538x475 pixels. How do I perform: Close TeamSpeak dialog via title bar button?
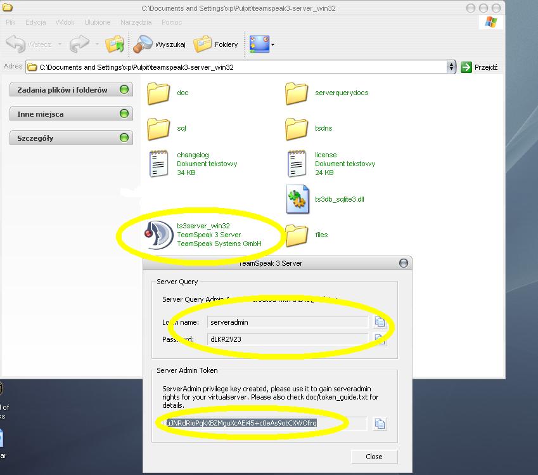[x=404, y=263]
